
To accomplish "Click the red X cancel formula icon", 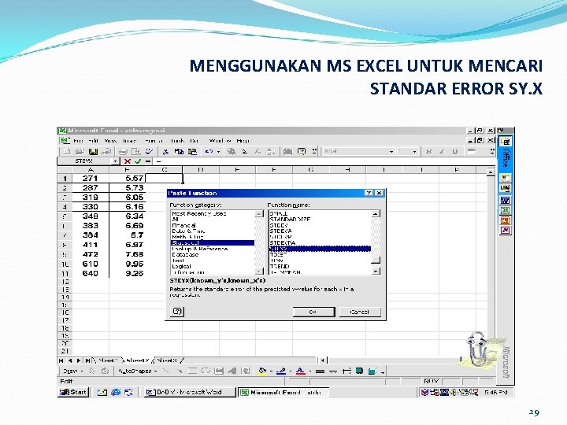I will 128,161.
